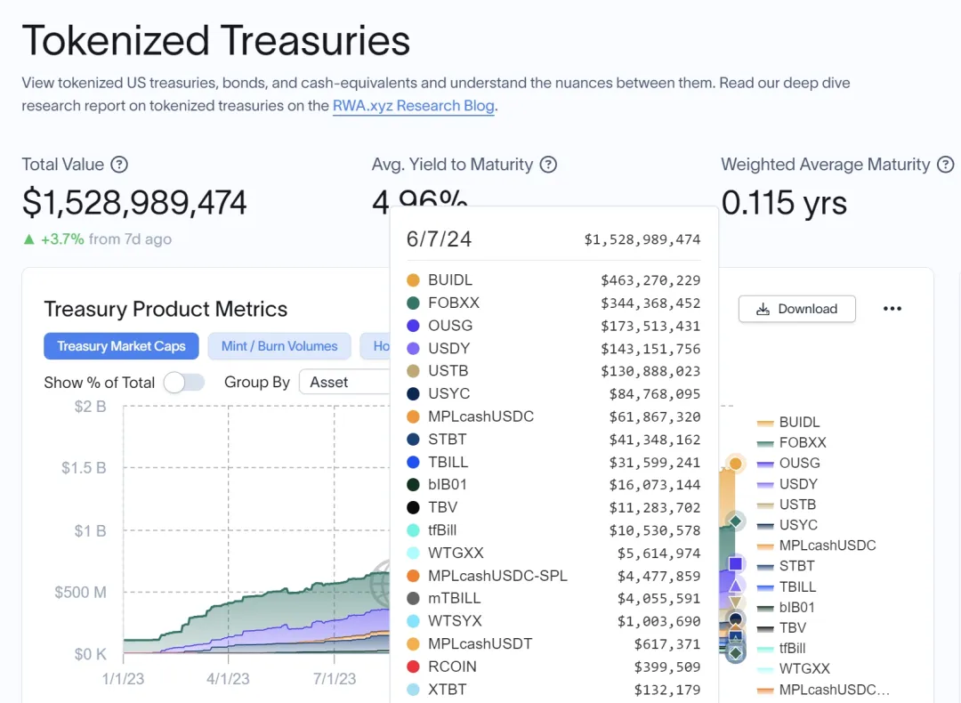Toggle BUIDL series in the chart legend
This screenshot has height=703, width=961.
pos(788,423)
